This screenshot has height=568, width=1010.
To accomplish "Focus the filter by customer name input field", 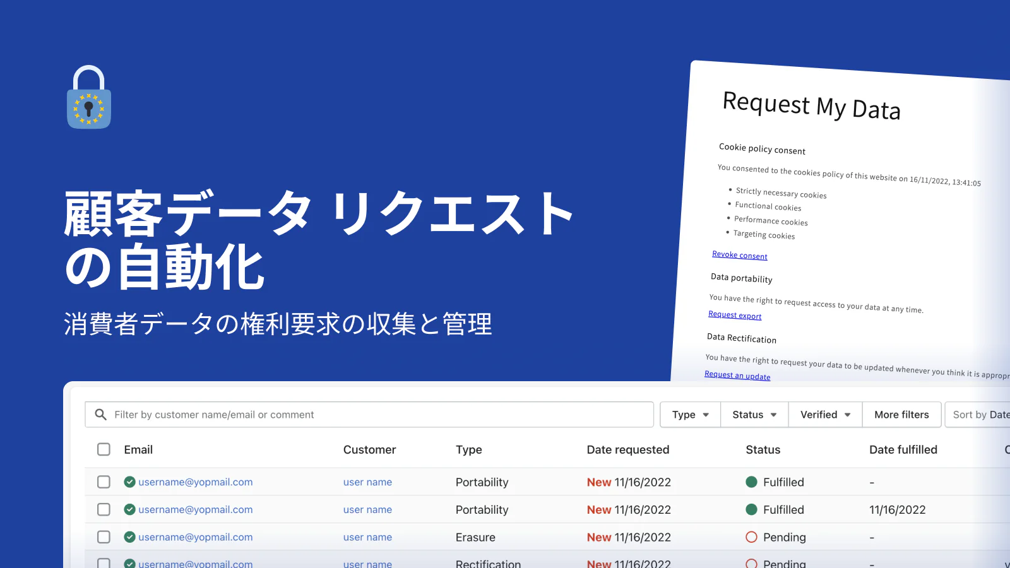I will pos(369,415).
